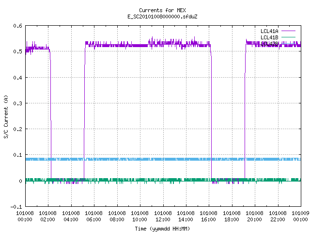Viewport: 310px width, 233px height.
Task: Click the y-axis tick value 0.4
Action: pos(17,78)
